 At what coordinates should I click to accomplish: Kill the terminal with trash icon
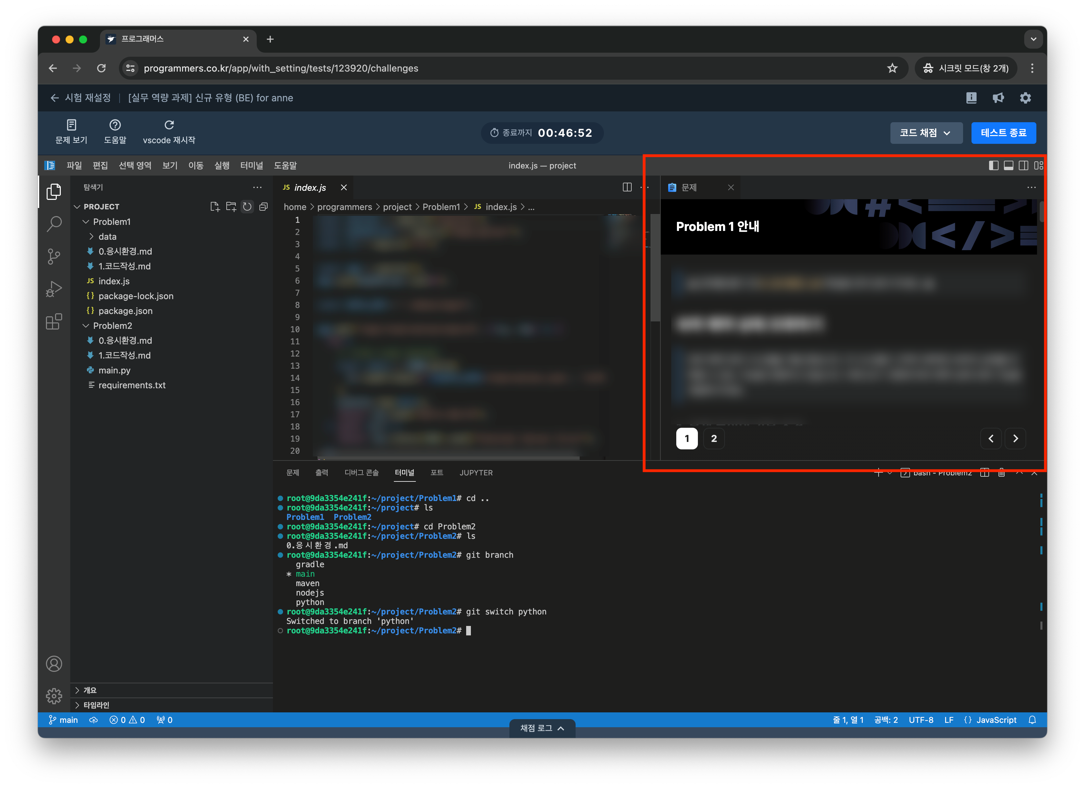1001,473
